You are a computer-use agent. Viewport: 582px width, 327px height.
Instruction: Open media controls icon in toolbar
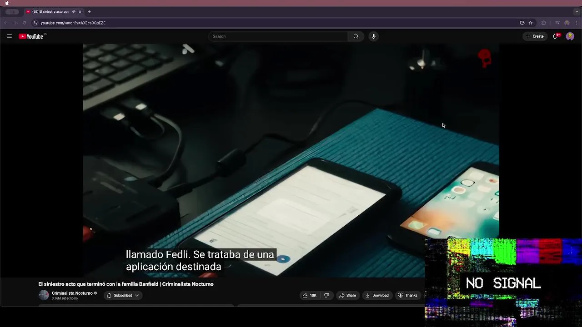557,23
